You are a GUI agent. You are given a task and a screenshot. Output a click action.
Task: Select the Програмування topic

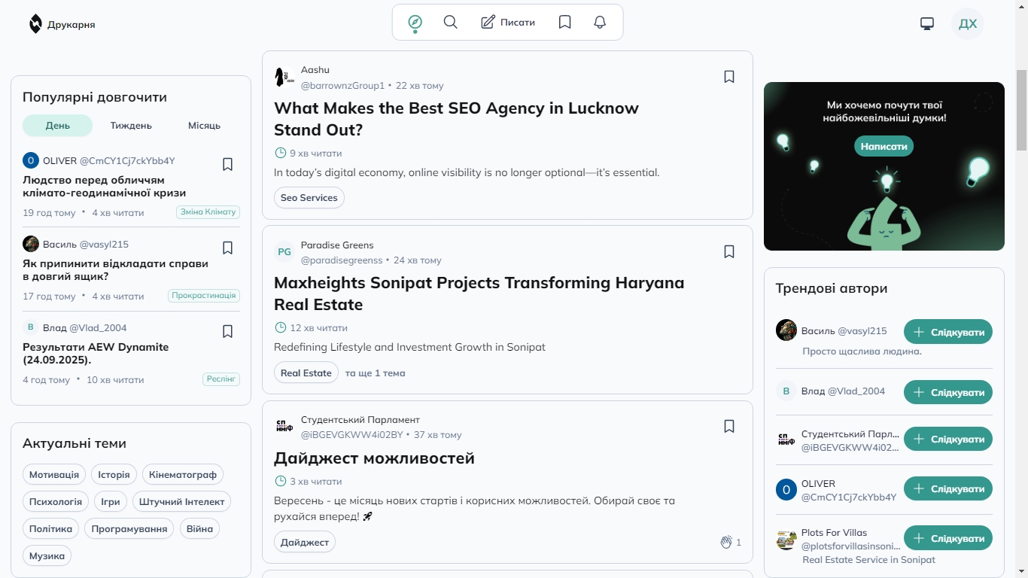129,529
